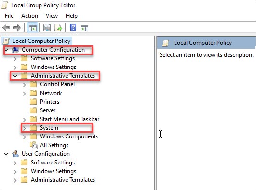Collapse Administrative Templates under Computer Configuration
The height and width of the screenshot is (190, 256).
[15, 76]
